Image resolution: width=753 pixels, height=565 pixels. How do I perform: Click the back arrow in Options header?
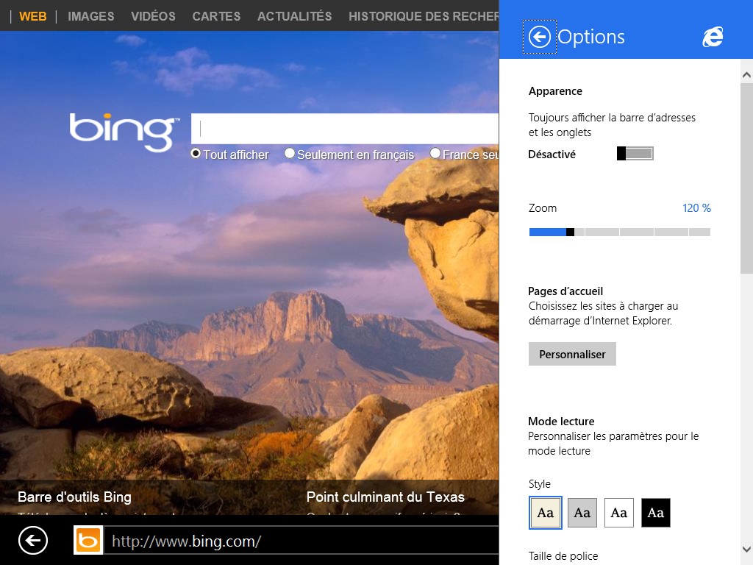point(539,37)
